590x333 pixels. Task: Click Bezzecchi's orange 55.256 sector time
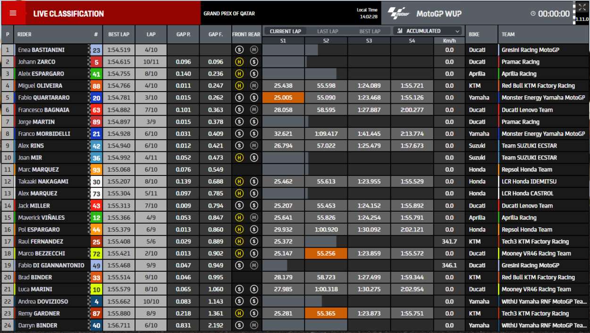[326, 253]
